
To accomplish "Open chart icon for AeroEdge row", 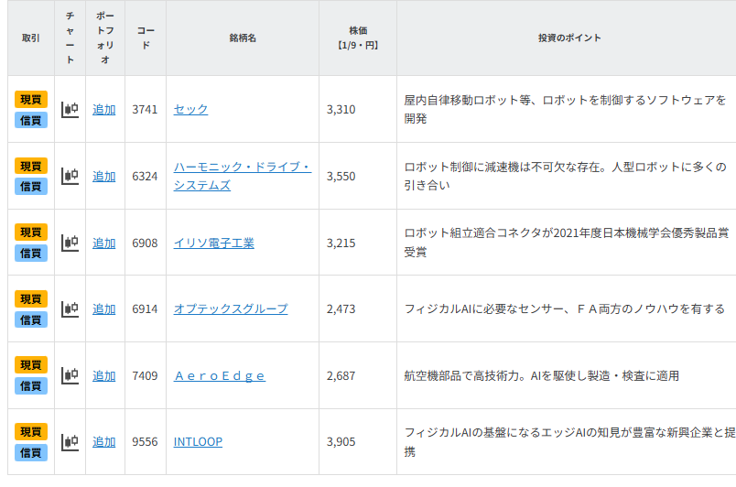I will click(x=70, y=376).
